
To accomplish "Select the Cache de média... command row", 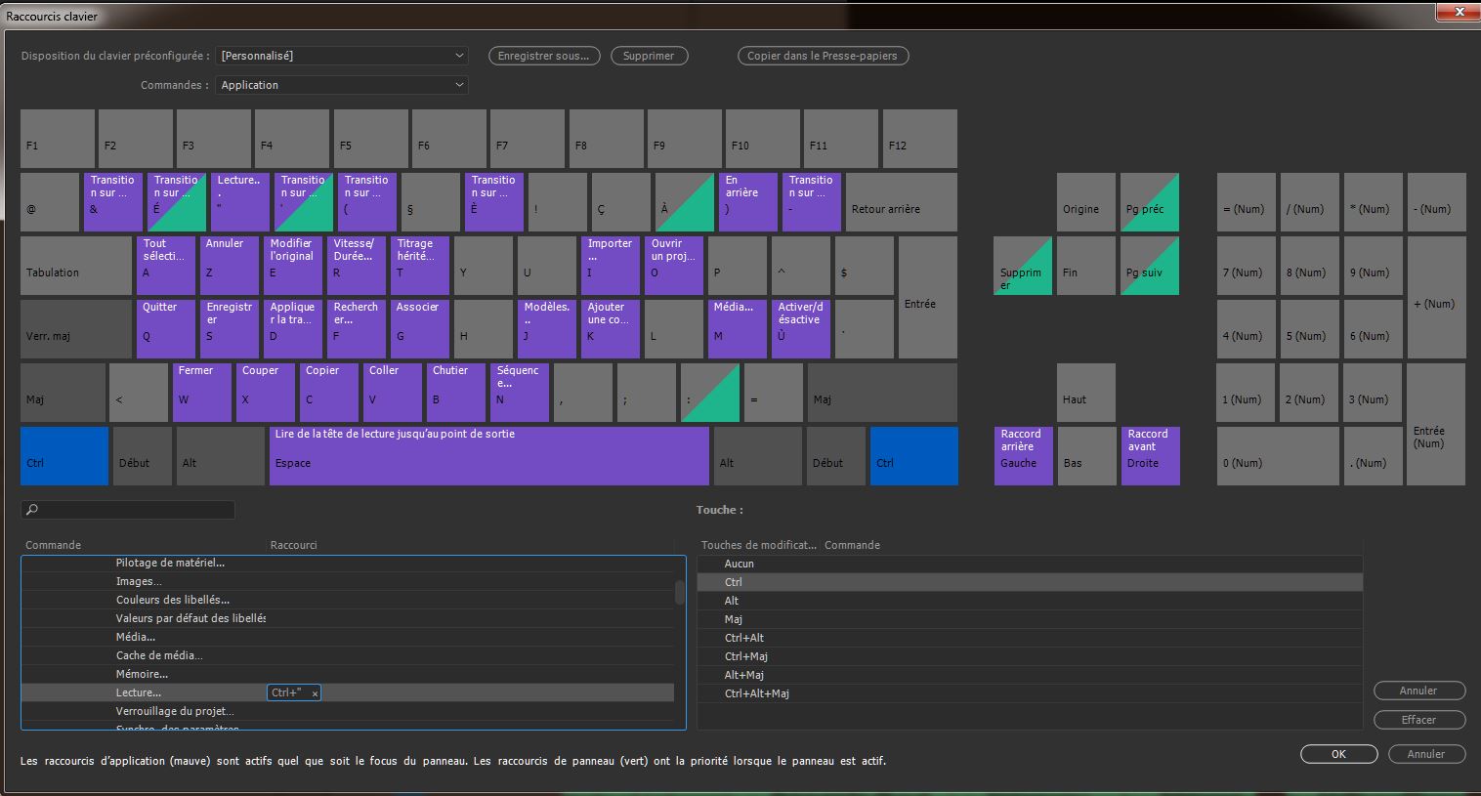I will tap(159, 655).
